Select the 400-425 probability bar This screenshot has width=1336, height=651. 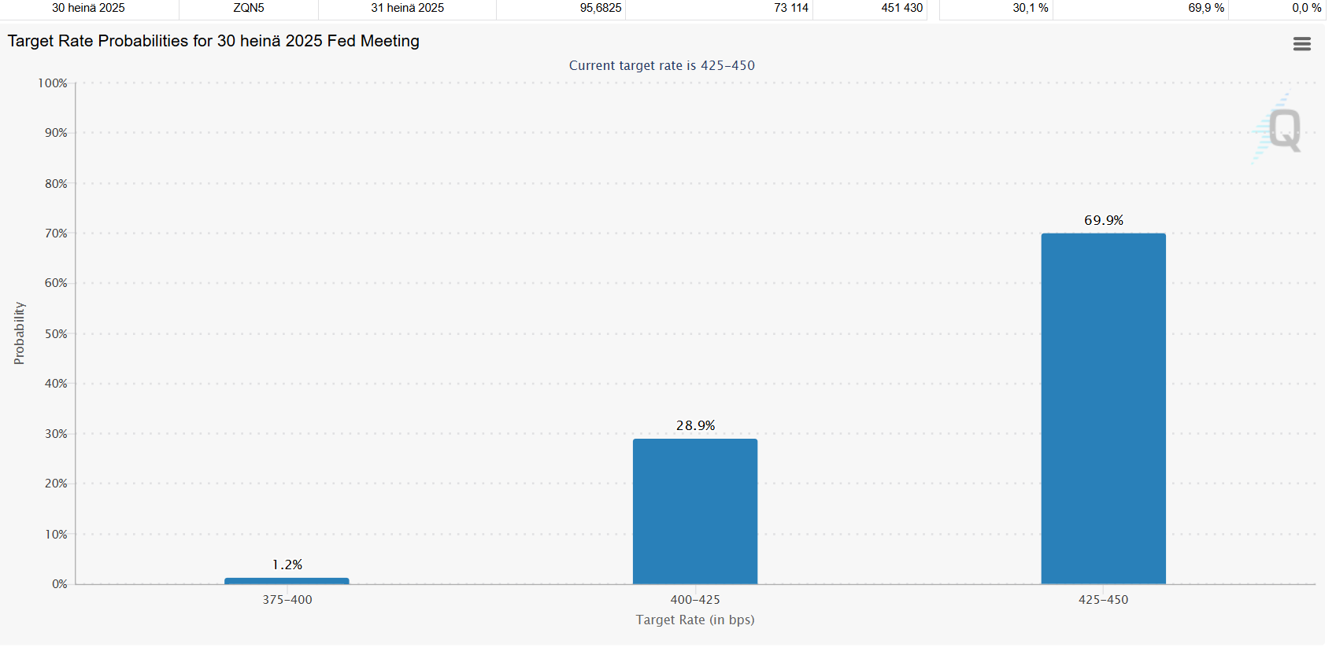coord(694,511)
